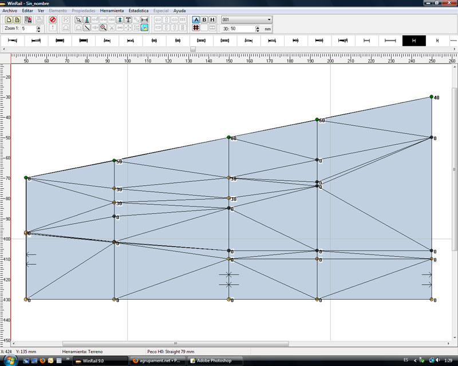Select the arrow pointer tool
Viewport: 458px width, 366px height.
pyautogui.click(x=78, y=19)
